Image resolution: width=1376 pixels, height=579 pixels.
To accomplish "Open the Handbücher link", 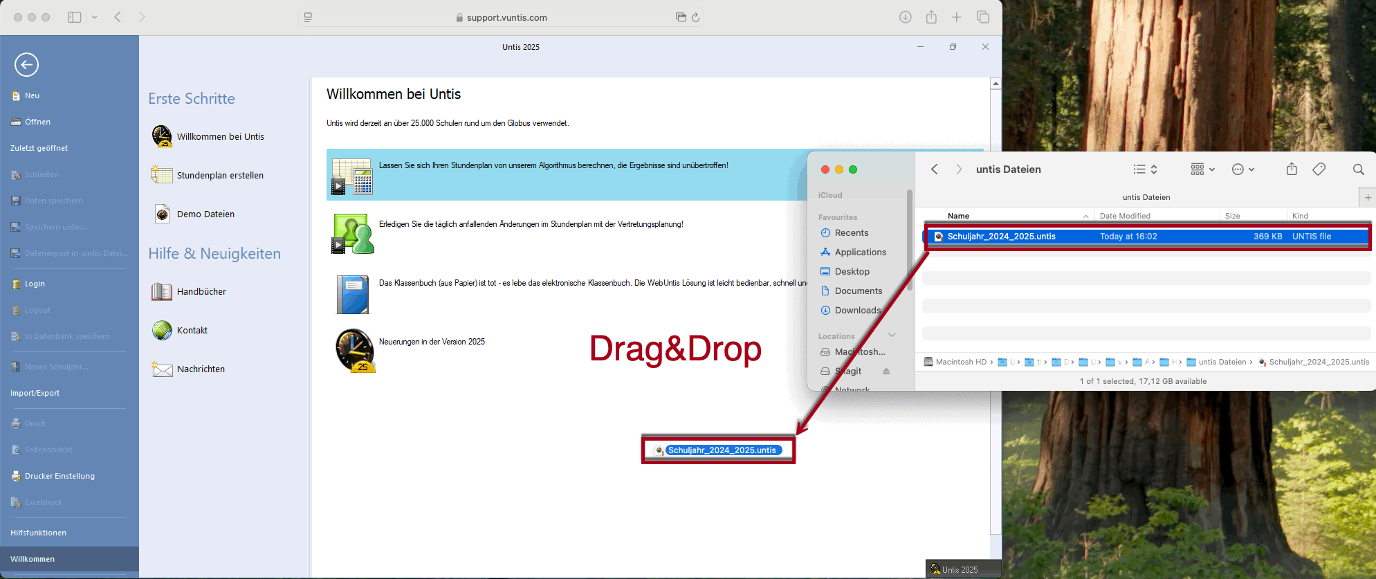I will pyautogui.click(x=201, y=291).
